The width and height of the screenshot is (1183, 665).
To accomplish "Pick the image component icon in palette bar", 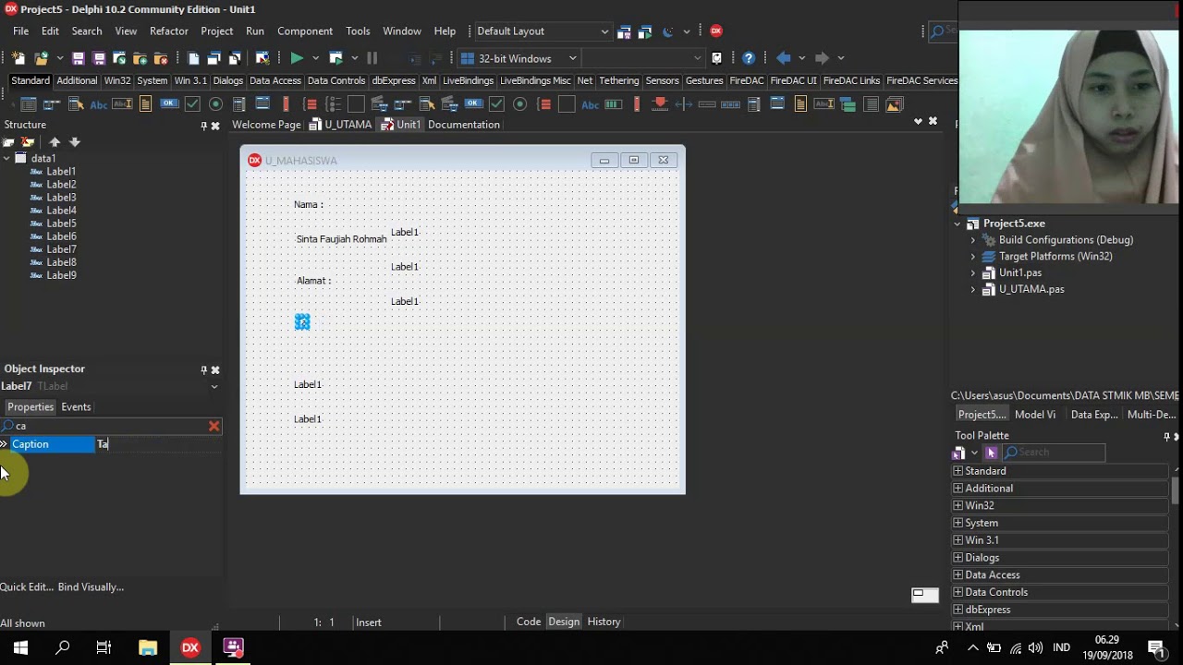I will (894, 104).
